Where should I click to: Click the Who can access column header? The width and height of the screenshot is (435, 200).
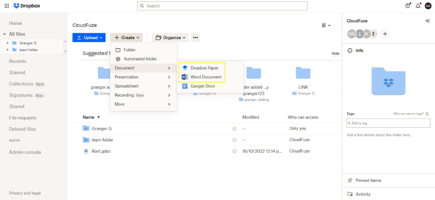303,117
